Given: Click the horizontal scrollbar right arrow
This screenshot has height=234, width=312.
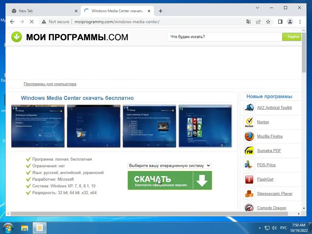Looking at the screenshot, I should [299, 214].
